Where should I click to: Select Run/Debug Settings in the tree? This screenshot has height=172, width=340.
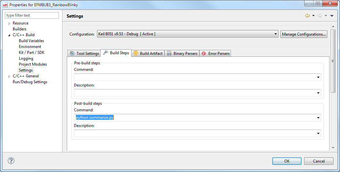[x=30, y=82]
